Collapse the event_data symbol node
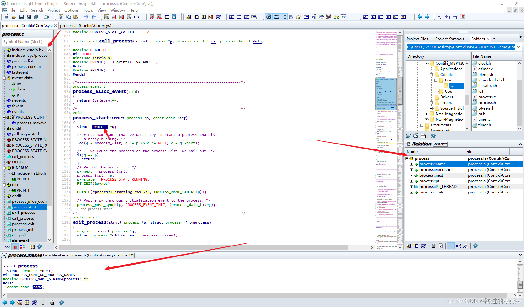524x307 pixels. coord(4,78)
